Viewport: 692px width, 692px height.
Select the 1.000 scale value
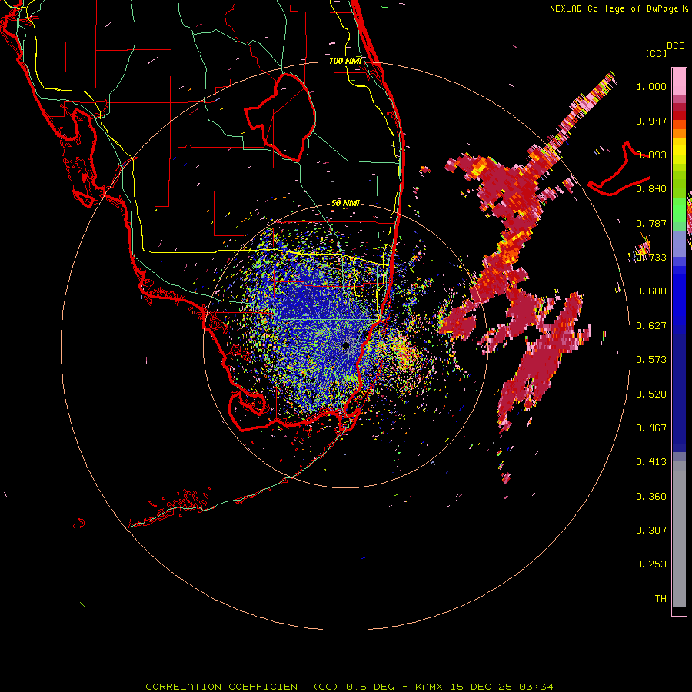651,86
